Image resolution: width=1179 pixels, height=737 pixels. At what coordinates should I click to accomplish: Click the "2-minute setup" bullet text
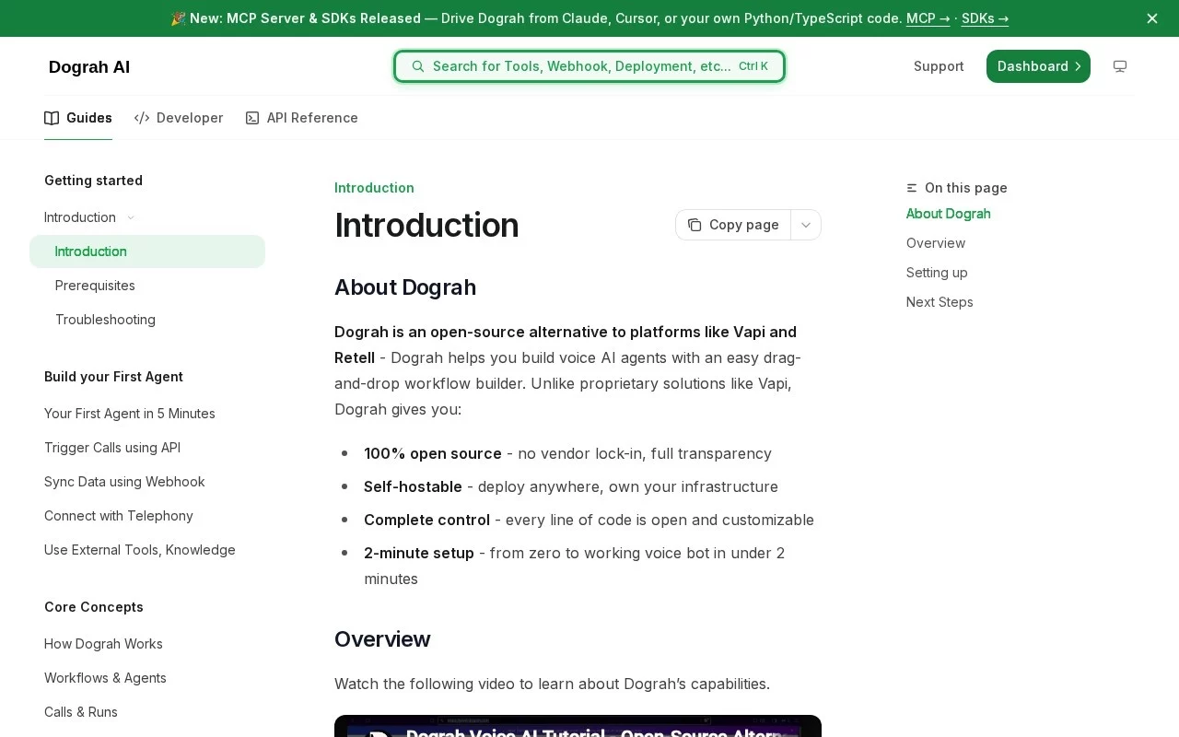point(419,553)
